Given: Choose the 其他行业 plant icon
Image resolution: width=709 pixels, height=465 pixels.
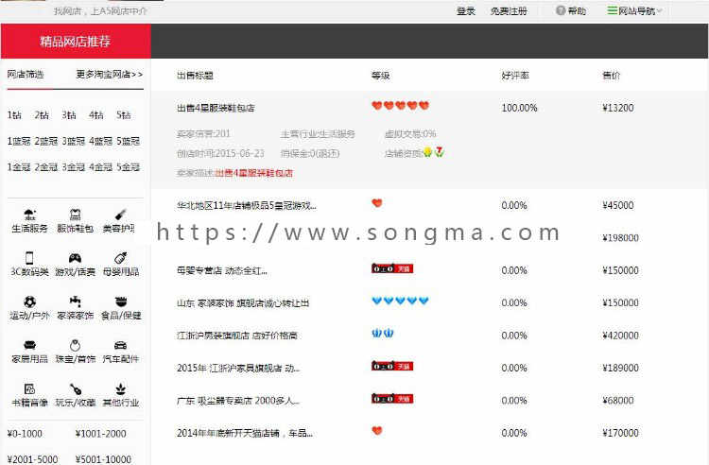Looking at the screenshot, I should pos(121,388).
